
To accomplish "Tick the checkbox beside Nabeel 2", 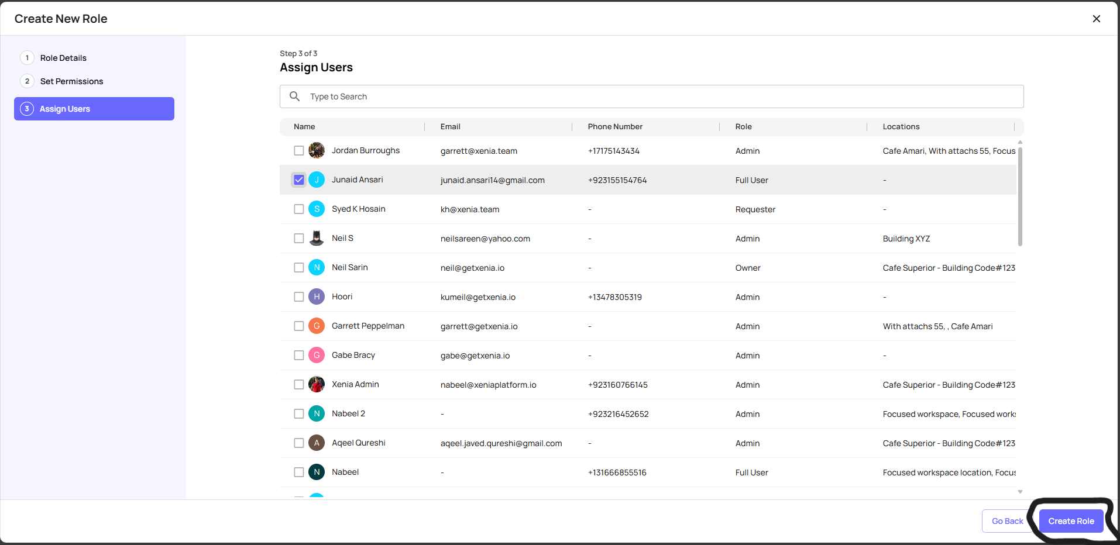I will click(299, 414).
